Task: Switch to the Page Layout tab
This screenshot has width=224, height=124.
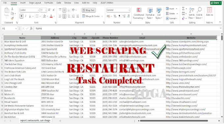Action: click(x=35, y=3)
